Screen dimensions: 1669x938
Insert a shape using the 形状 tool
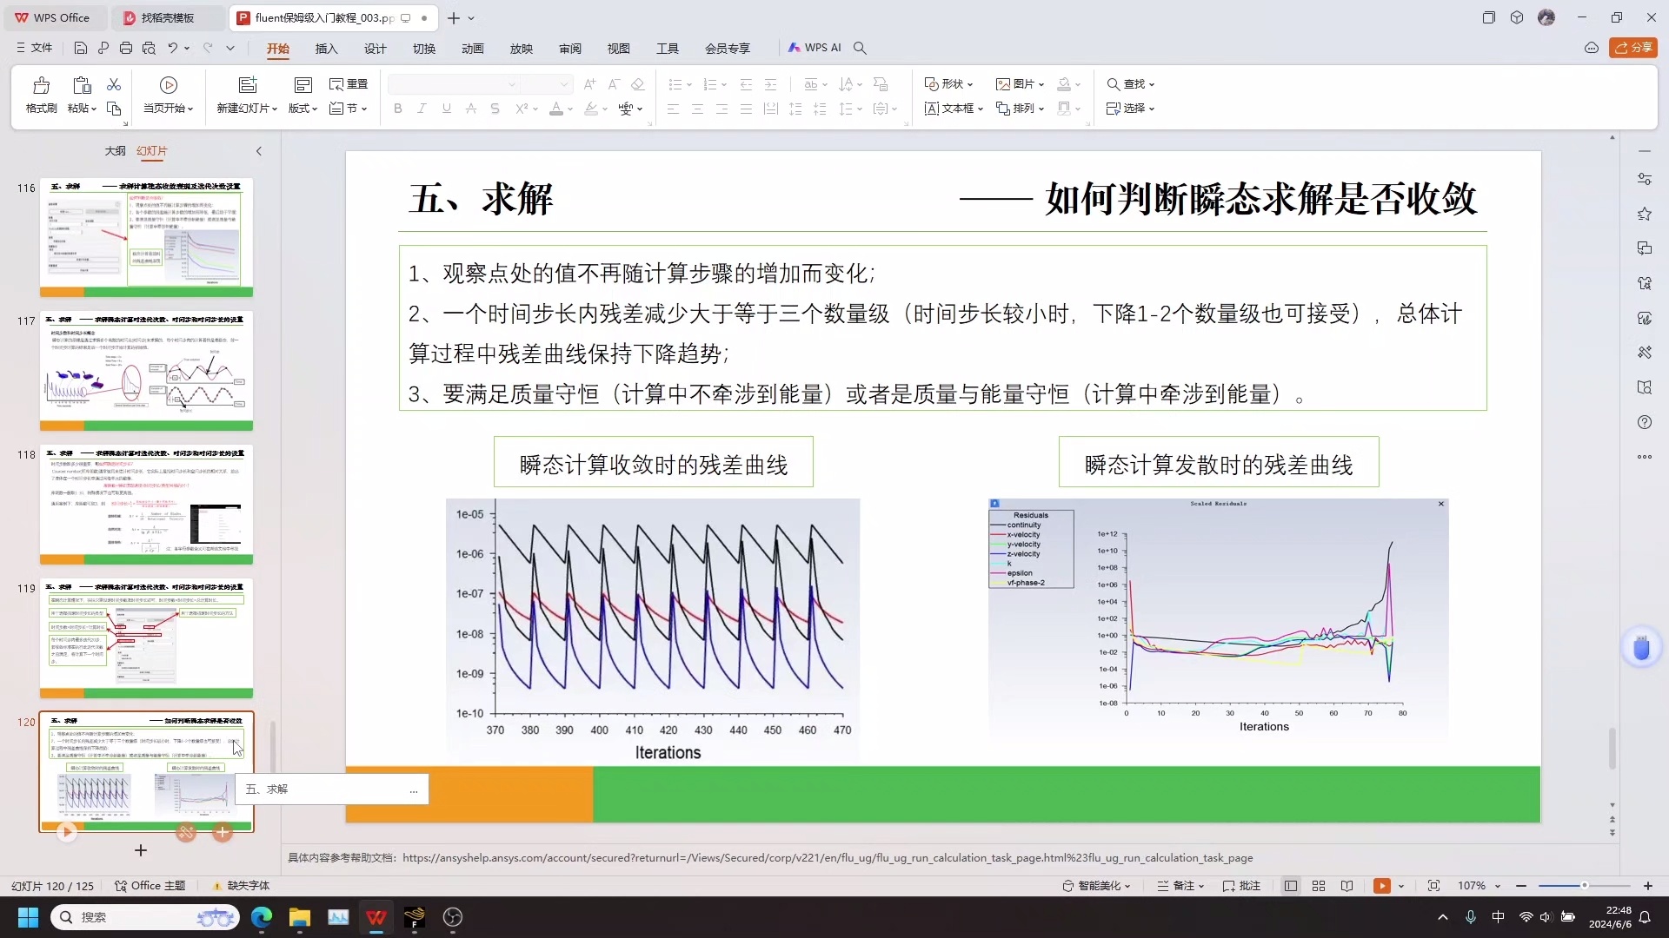(x=948, y=83)
